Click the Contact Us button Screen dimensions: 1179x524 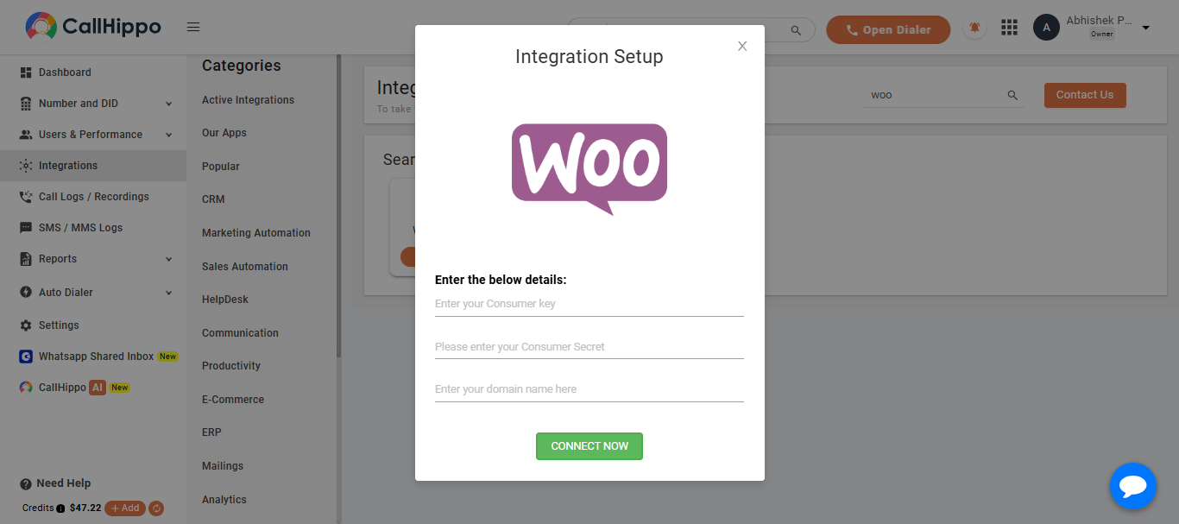coord(1085,95)
